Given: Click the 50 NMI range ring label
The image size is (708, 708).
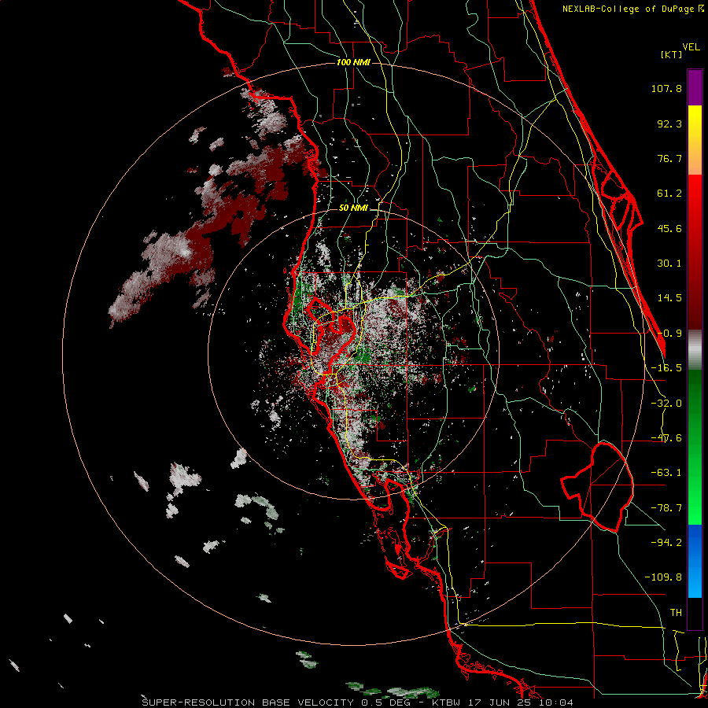Looking at the screenshot, I should [353, 208].
